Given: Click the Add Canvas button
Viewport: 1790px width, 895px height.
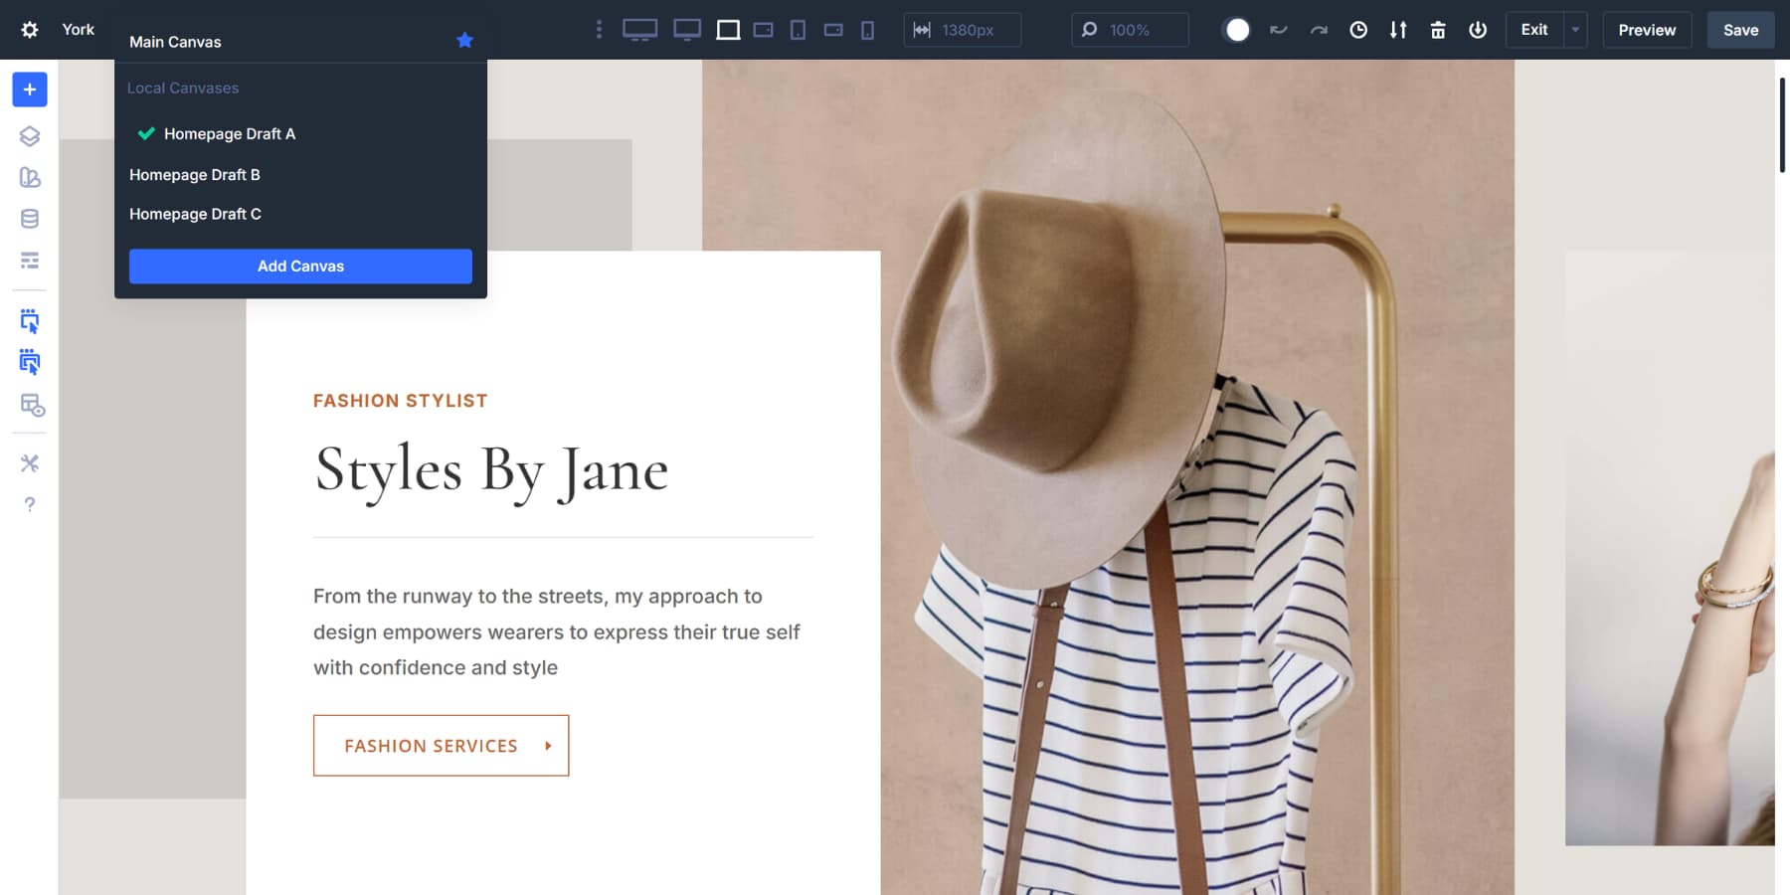Looking at the screenshot, I should click(x=300, y=266).
